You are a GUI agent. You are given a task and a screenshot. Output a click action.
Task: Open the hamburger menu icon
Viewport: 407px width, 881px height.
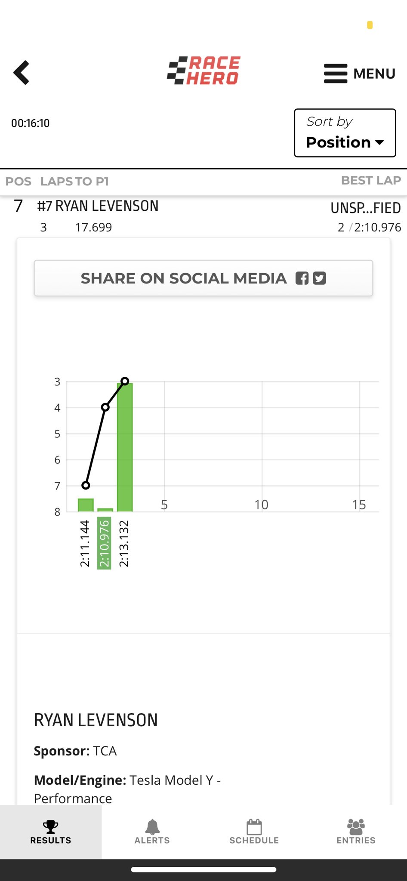coord(336,74)
